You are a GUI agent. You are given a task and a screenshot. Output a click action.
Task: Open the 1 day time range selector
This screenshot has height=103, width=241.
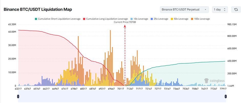pyautogui.click(x=220, y=10)
